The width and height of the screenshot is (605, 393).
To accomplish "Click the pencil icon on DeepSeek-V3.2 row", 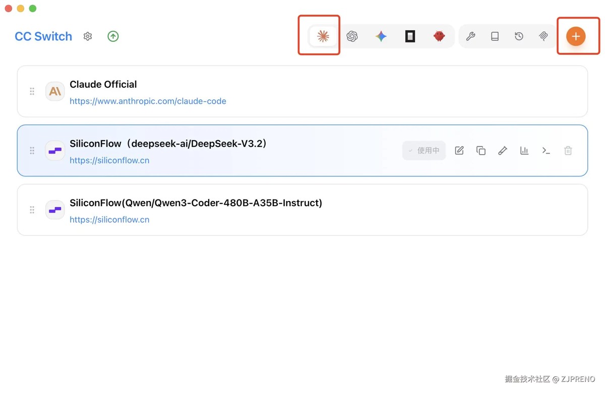I will click(503, 151).
